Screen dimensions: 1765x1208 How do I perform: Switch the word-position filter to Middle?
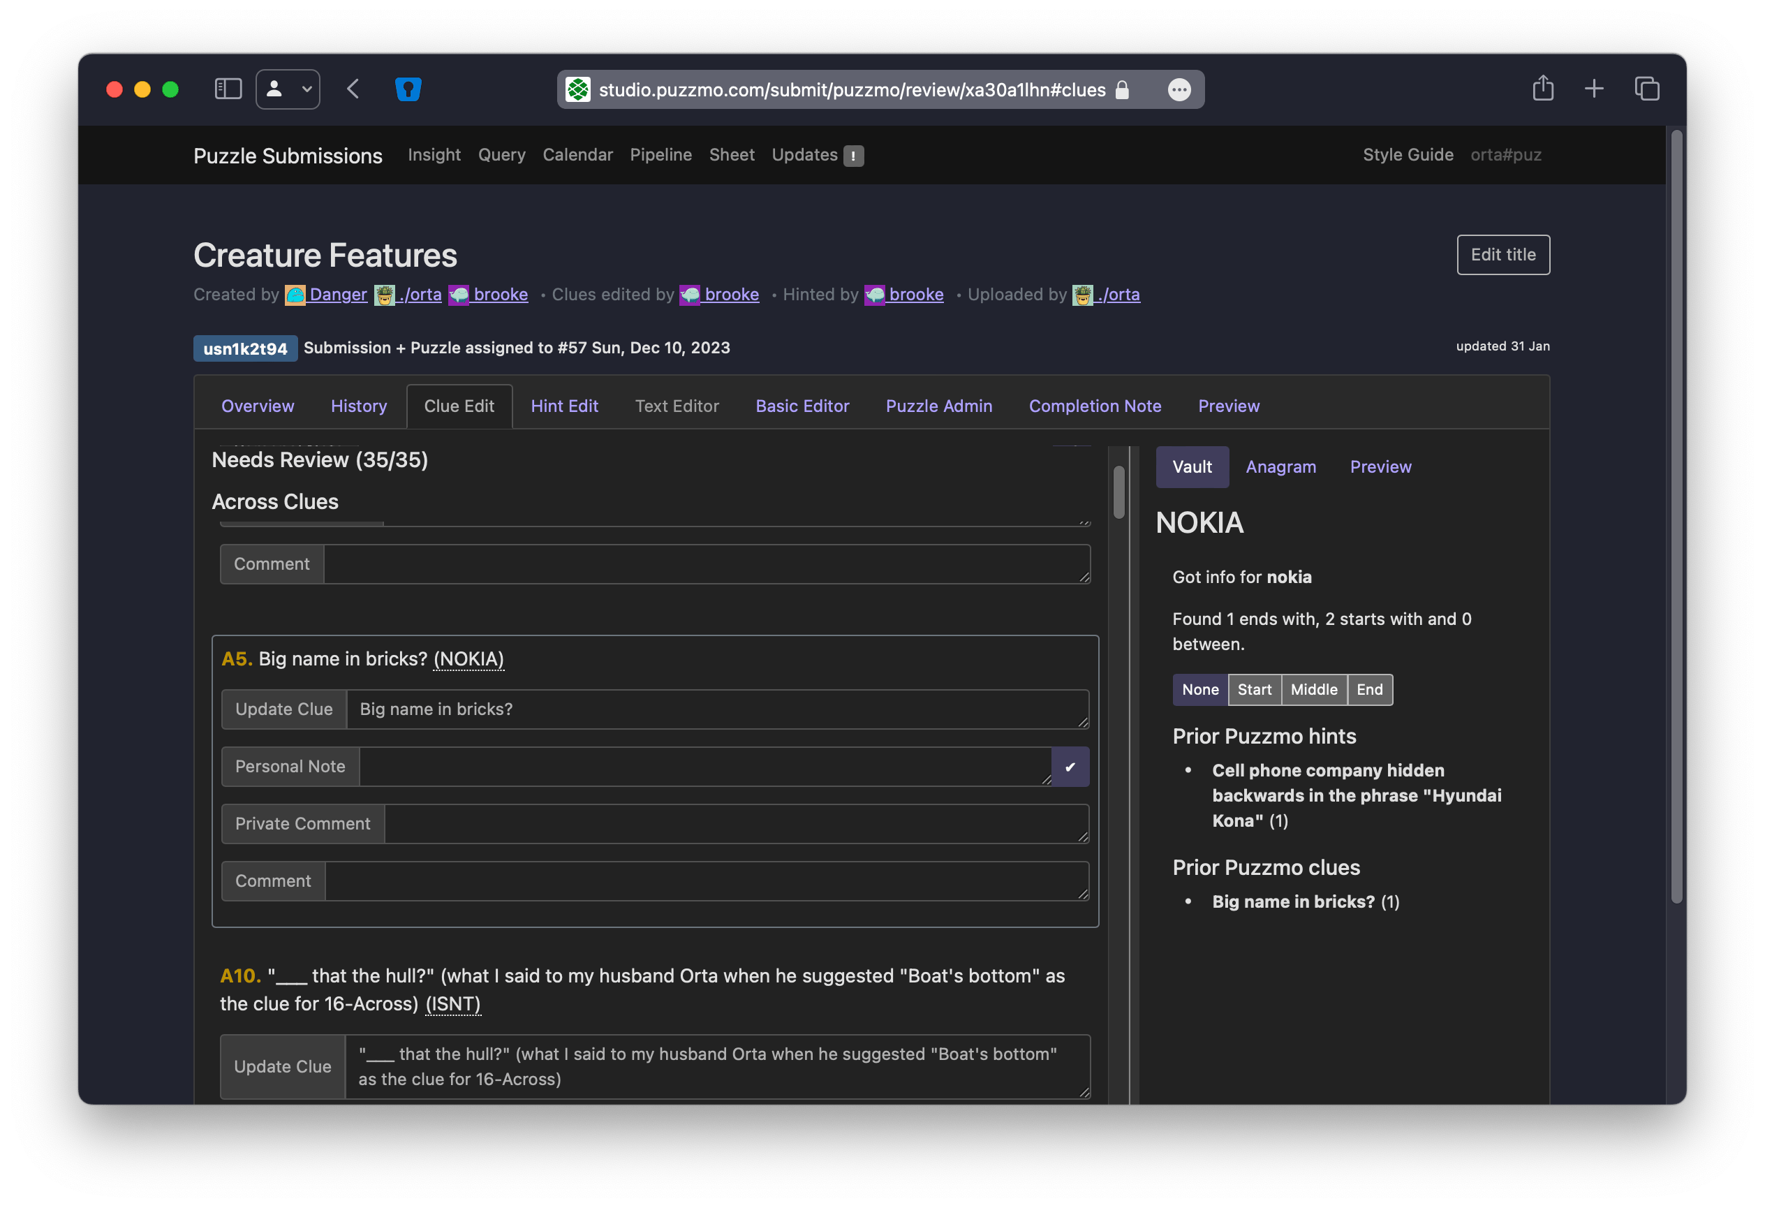[x=1313, y=690]
